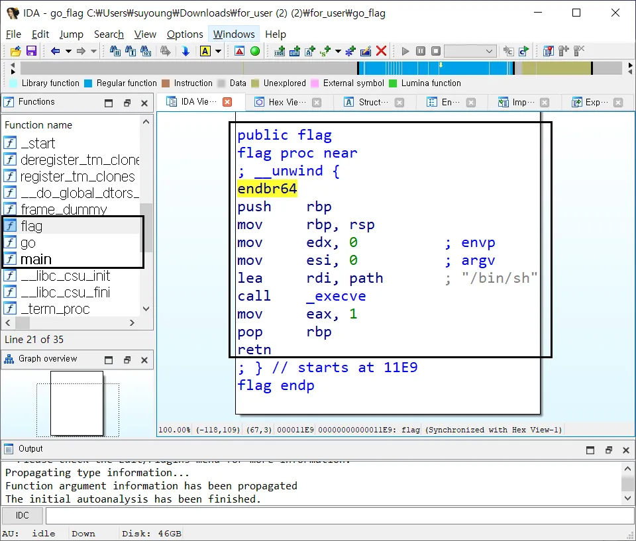Expand the back-navigation history dropdown arrow

click(x=68, y=51)
